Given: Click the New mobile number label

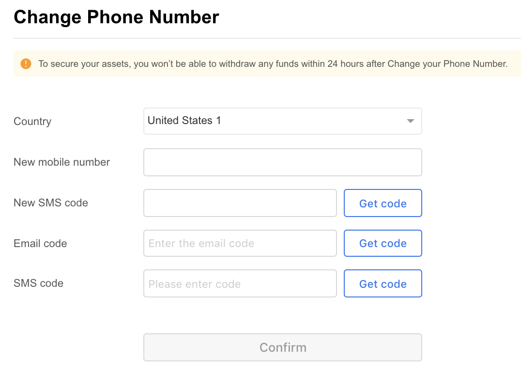Looking at the screenshot, I should point(61,162).
